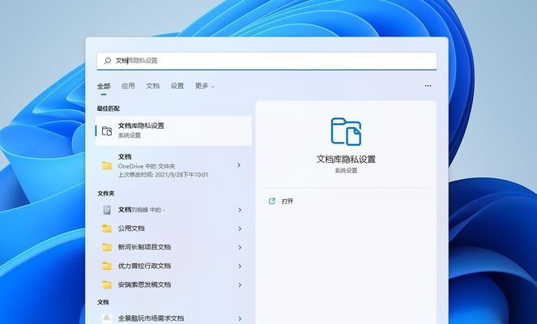
Task: Select the 新河长制项目文档 folder name
Action: coord(144,247)
